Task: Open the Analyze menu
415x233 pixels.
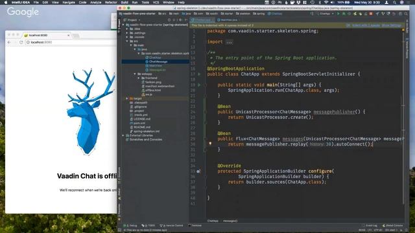Action: click(95, 3)
